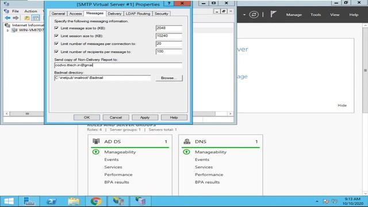Viewport: 368px width, 207px height.
Task: Open DNS Services
Action: click(204, 167)
